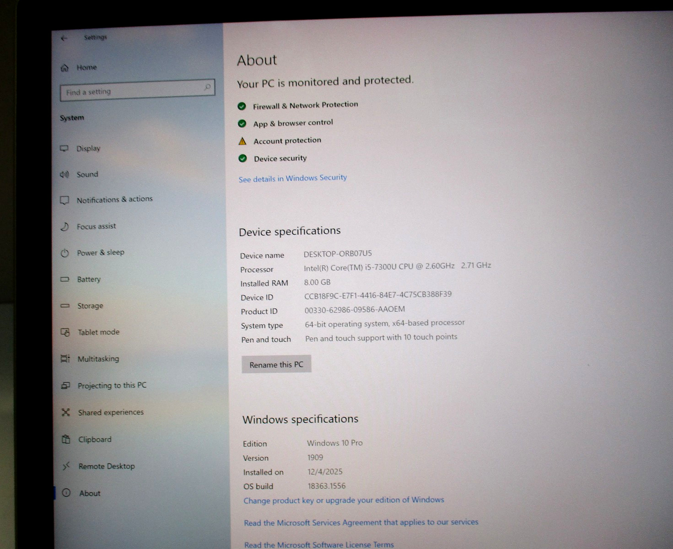This screenshot has height=549, width=673.
Task: Click the search magnifier icon
Action: pyautogui.click(x=207, y=87)
